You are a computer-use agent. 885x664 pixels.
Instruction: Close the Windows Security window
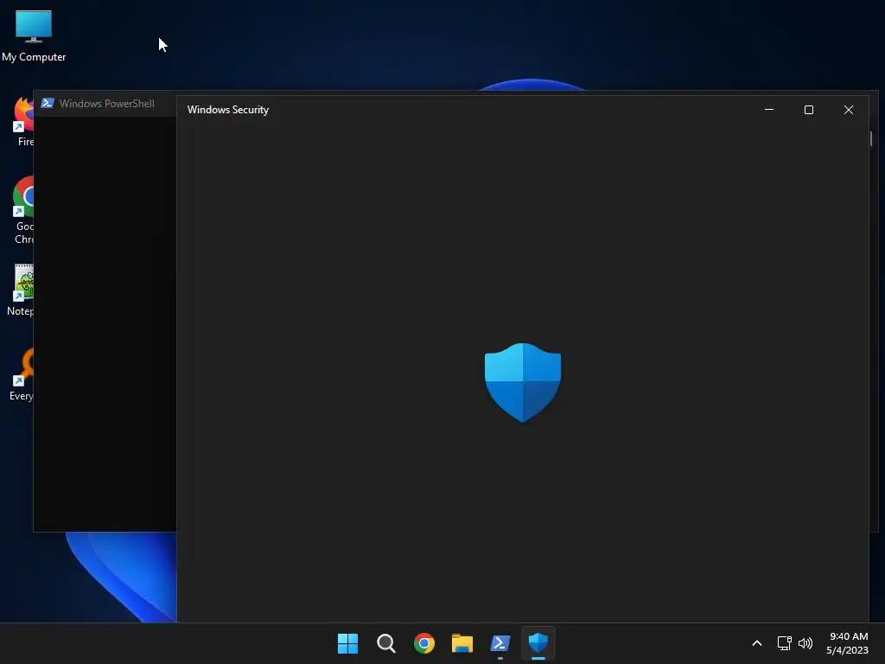(849, 110)
